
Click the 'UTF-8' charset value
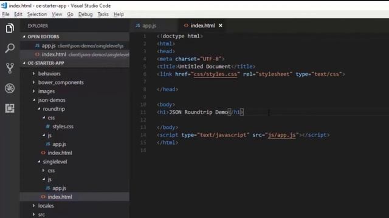coord(211,59)
